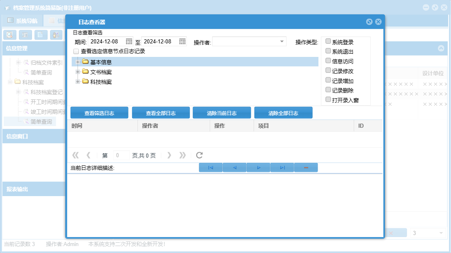Check the 记录删除 checkbox

[x=328, y=90]
